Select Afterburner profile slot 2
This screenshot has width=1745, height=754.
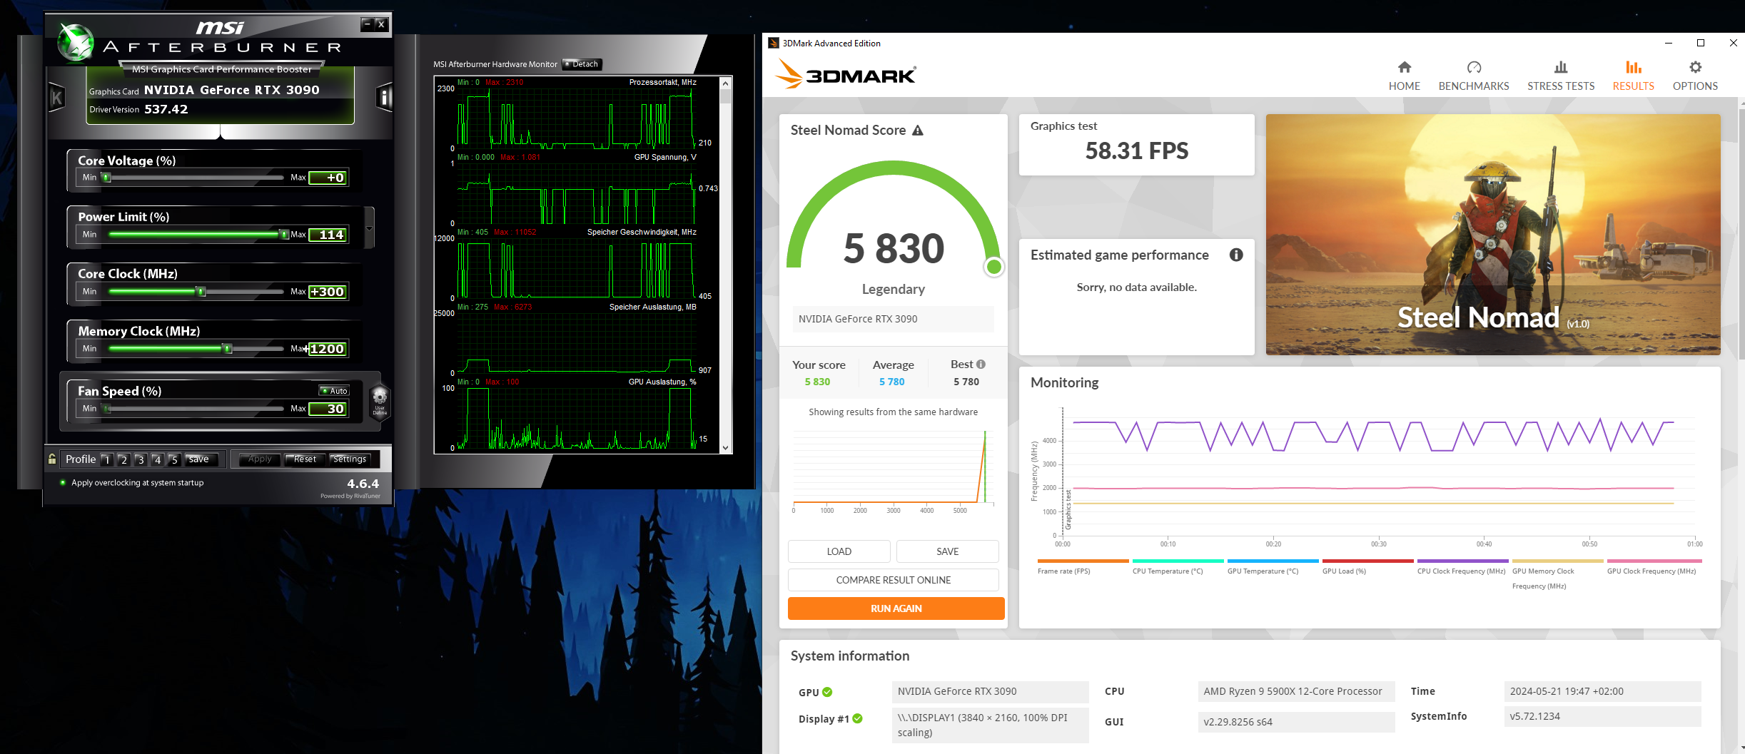click(123, 459)
